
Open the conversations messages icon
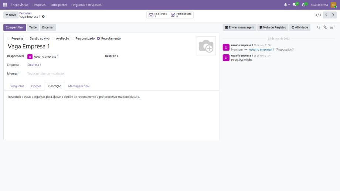pyautogui.click(x=295, y=5)
